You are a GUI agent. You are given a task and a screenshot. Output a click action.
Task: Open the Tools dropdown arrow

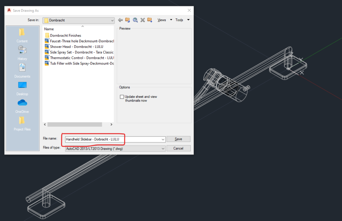click(188, 20)
